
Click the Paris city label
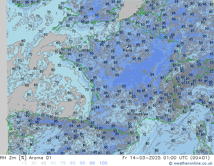[x=128, y=50]
